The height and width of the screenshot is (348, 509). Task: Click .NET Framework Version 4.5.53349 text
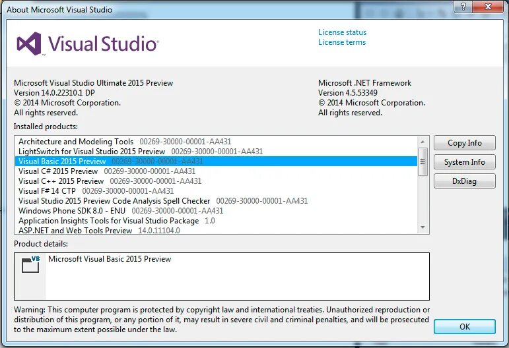tap(348, 93)
